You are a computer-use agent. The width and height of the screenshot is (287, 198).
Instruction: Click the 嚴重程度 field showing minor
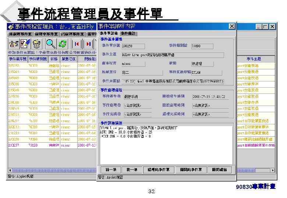133,64
